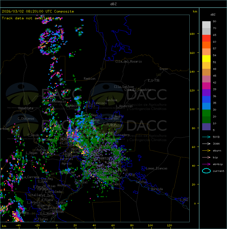Click the Anchoris map label
227x229 pixels.
pos(64,185)
